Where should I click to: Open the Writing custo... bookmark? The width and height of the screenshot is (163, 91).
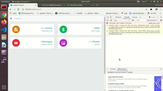coord(63,13)
